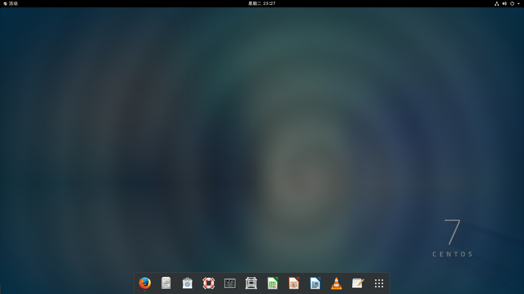
Task: Launch Firefox from the dock
Action: [145, 283]
